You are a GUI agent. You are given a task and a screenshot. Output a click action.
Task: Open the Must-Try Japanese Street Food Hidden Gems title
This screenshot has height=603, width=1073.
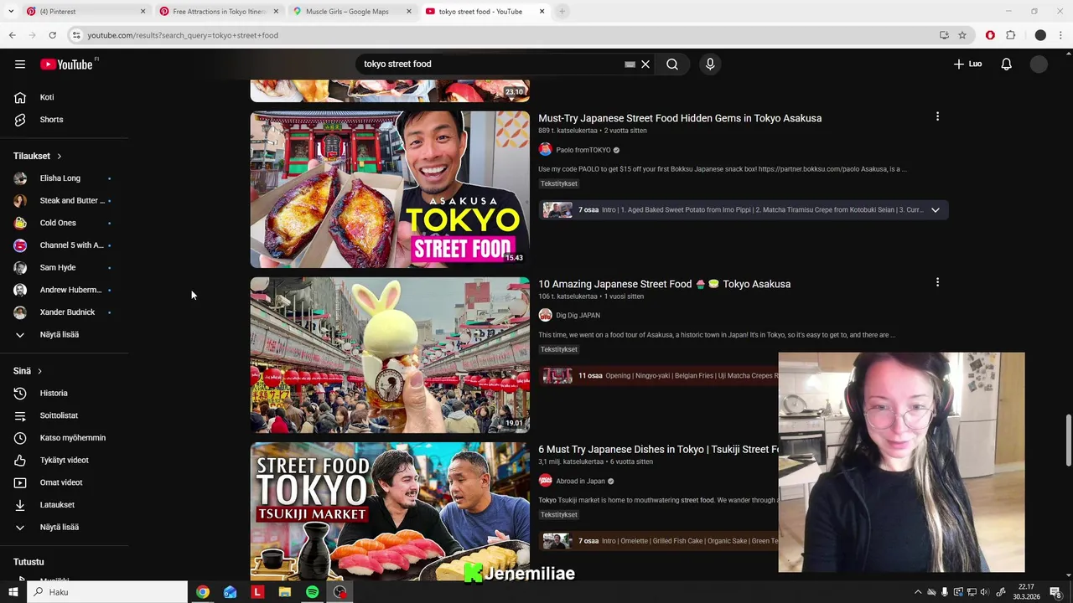coord(680,118)
